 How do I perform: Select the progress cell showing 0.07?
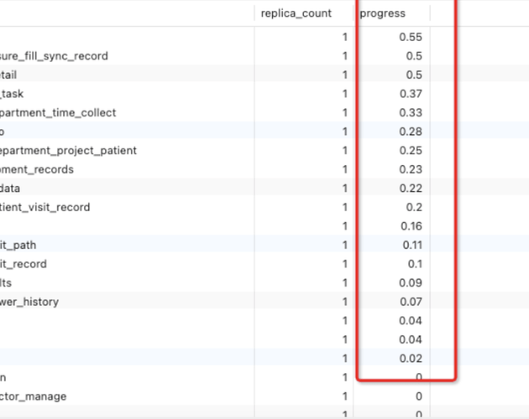(x=391, y=302)
